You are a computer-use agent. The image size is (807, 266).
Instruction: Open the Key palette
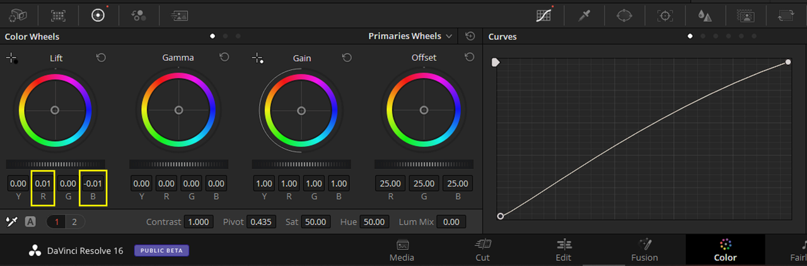(746, 15)
